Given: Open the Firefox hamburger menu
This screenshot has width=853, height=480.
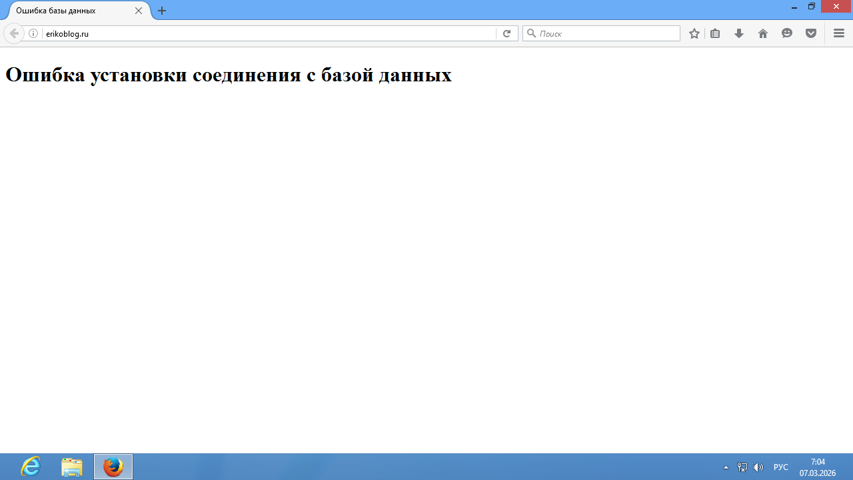Looking at the screenshot, I should (x=839, y=33).
